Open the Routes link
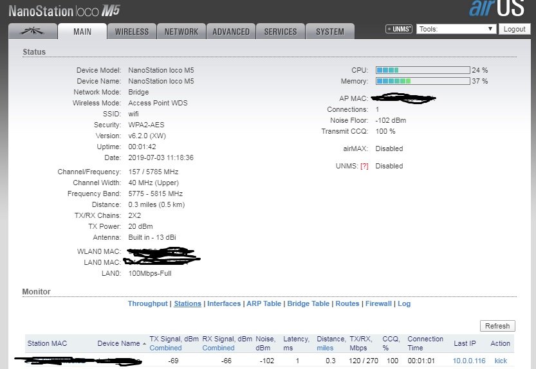Screen dimensions: 536x369 point(347,303)
